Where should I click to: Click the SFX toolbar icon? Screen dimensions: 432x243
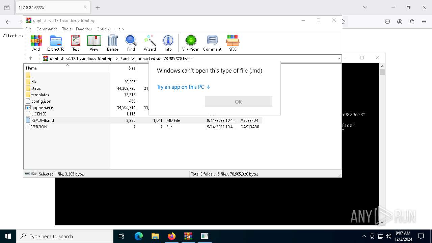click(x=233, y=43)
